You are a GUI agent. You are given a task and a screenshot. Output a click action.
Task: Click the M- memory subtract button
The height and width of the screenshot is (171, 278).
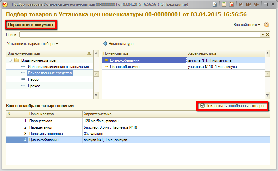(257, 4)
